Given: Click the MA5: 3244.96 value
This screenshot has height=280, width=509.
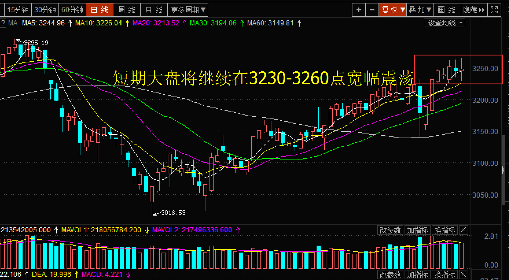Looking at the screenshot, I should pos(43,23).
